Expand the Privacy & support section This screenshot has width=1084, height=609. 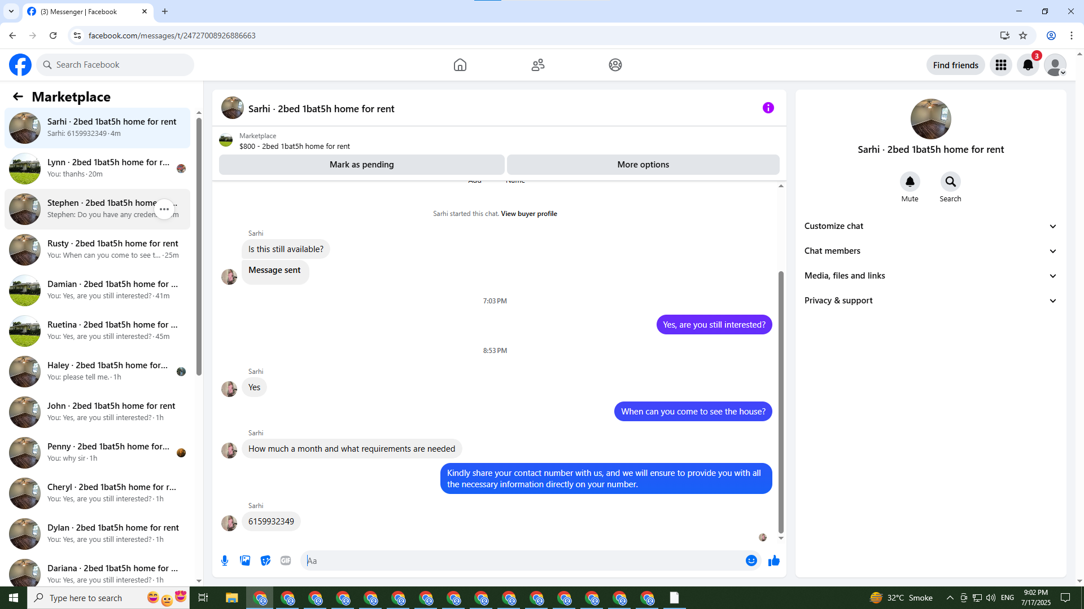[930, 301]
